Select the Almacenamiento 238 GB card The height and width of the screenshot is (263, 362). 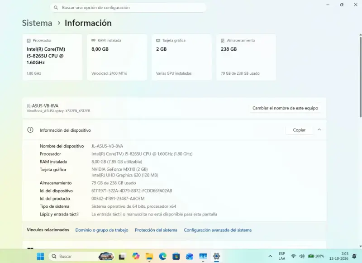pos(246,57)
